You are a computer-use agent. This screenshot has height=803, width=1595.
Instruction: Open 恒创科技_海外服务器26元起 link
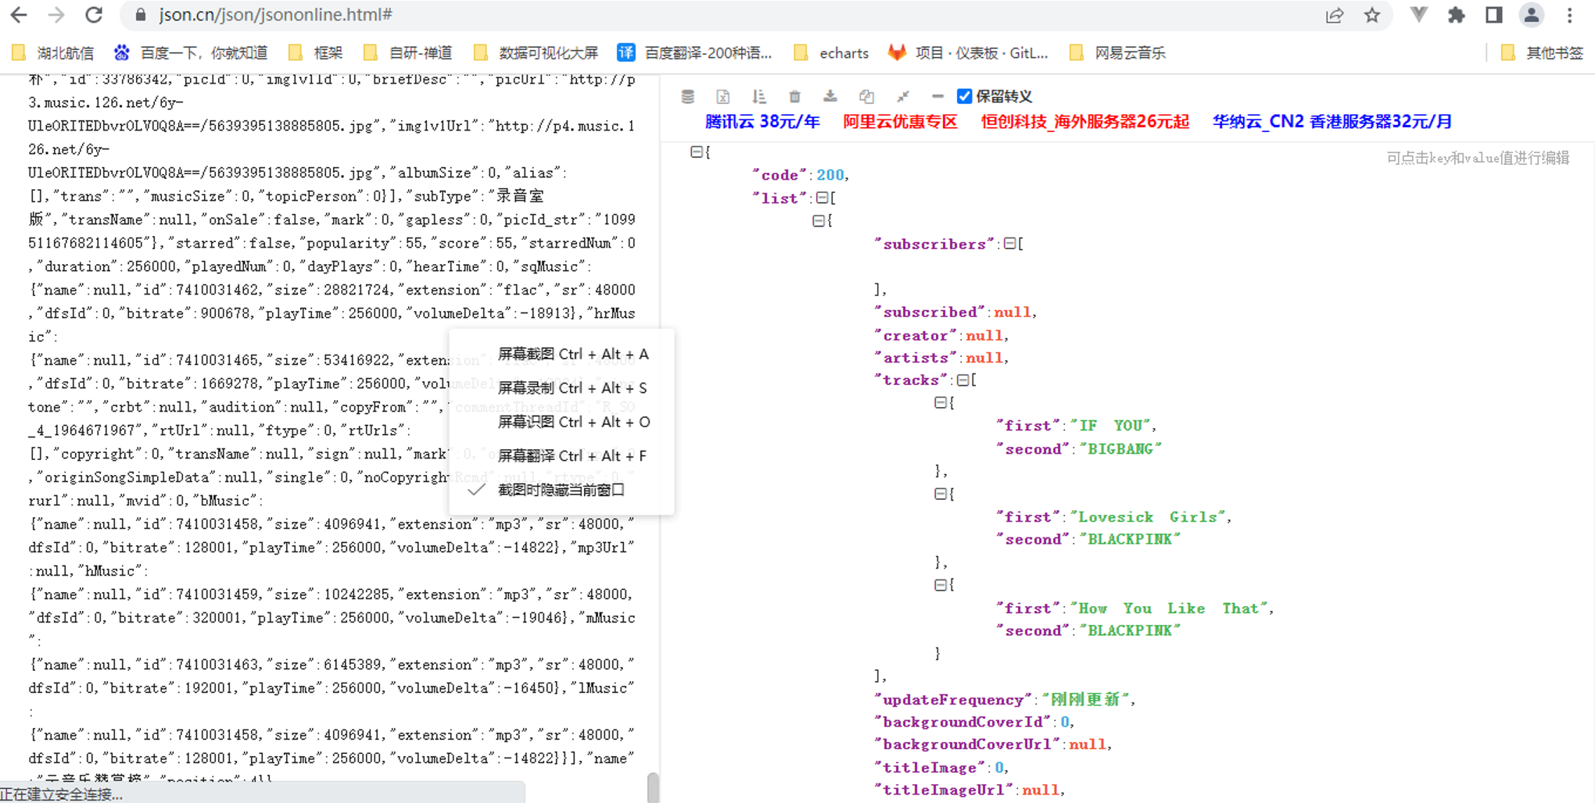[1085, 122]
